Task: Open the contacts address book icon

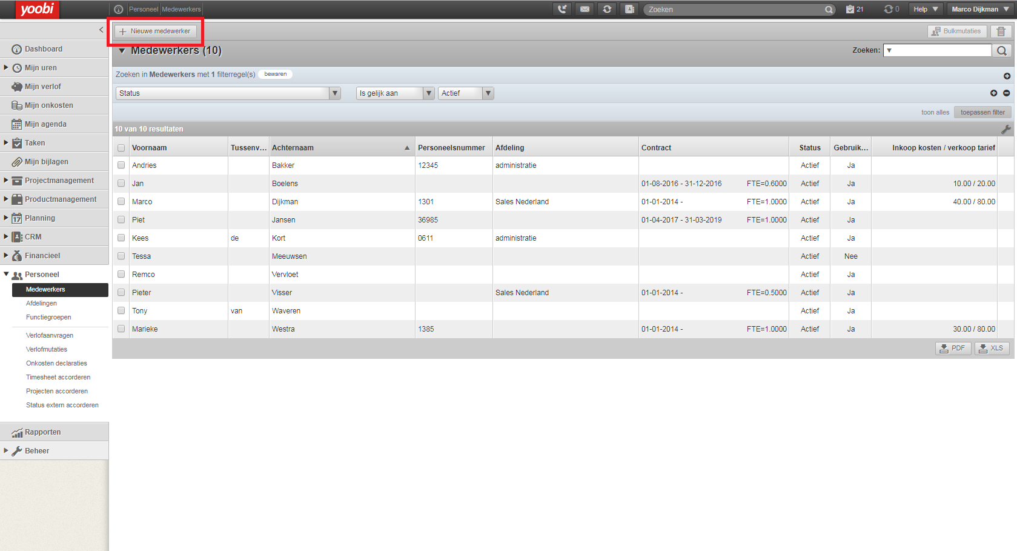Action: tap(629, 9)
